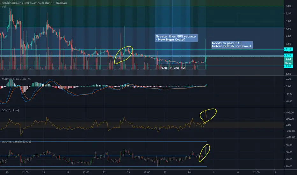The height and width of the screenshot is (175, 297).
Task: Click 20.00 on the RSI scale
Action: (289, 166)
